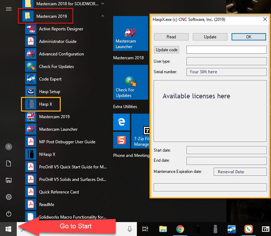Launch Advanced Configuration

pyautogui.click(x=66, y=54)
